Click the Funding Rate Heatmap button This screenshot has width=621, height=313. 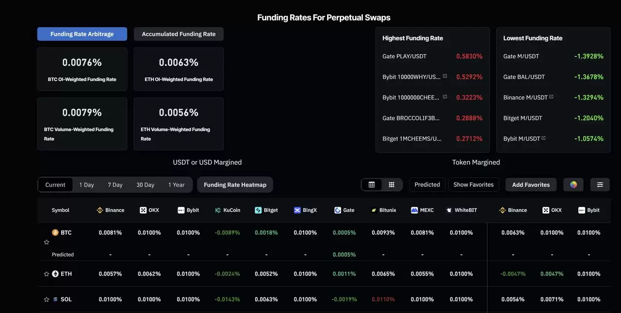(235, 185)
